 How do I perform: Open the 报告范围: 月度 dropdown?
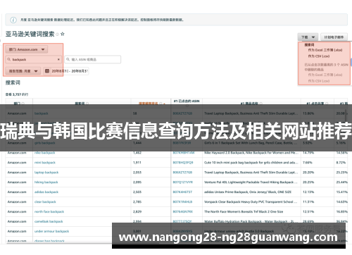pos(23,71)
